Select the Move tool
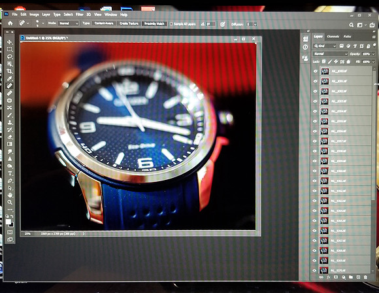The image size is (379, 293). pyautogui.click(x=10, y=42)
